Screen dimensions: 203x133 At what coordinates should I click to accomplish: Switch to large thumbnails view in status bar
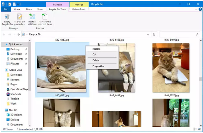click(x=199, y=129)
